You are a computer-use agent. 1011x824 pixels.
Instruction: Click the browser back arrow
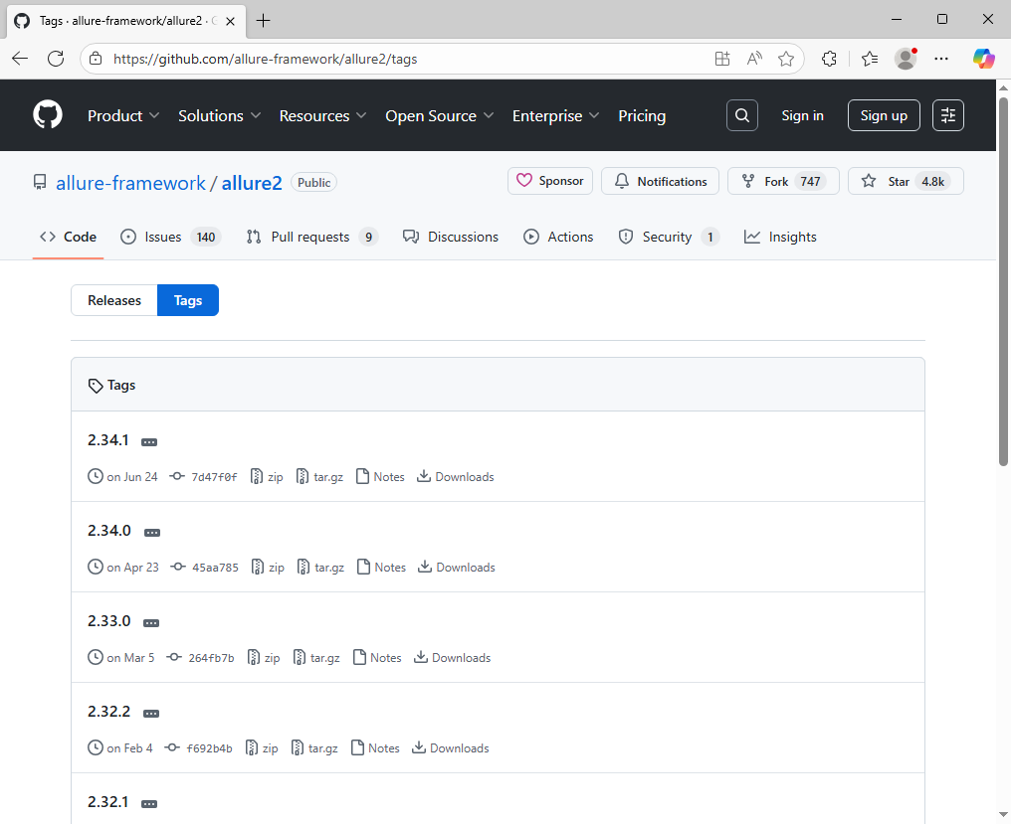coord(20,59)
